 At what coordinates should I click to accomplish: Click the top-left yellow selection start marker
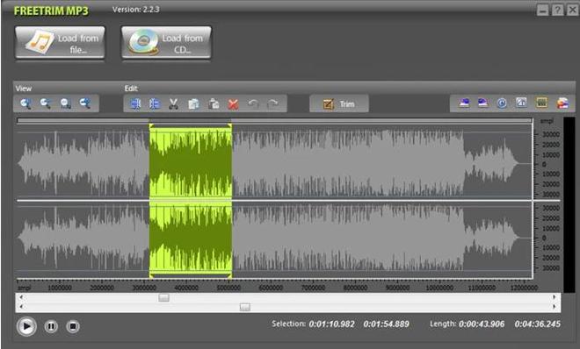(x=151, y=126)
